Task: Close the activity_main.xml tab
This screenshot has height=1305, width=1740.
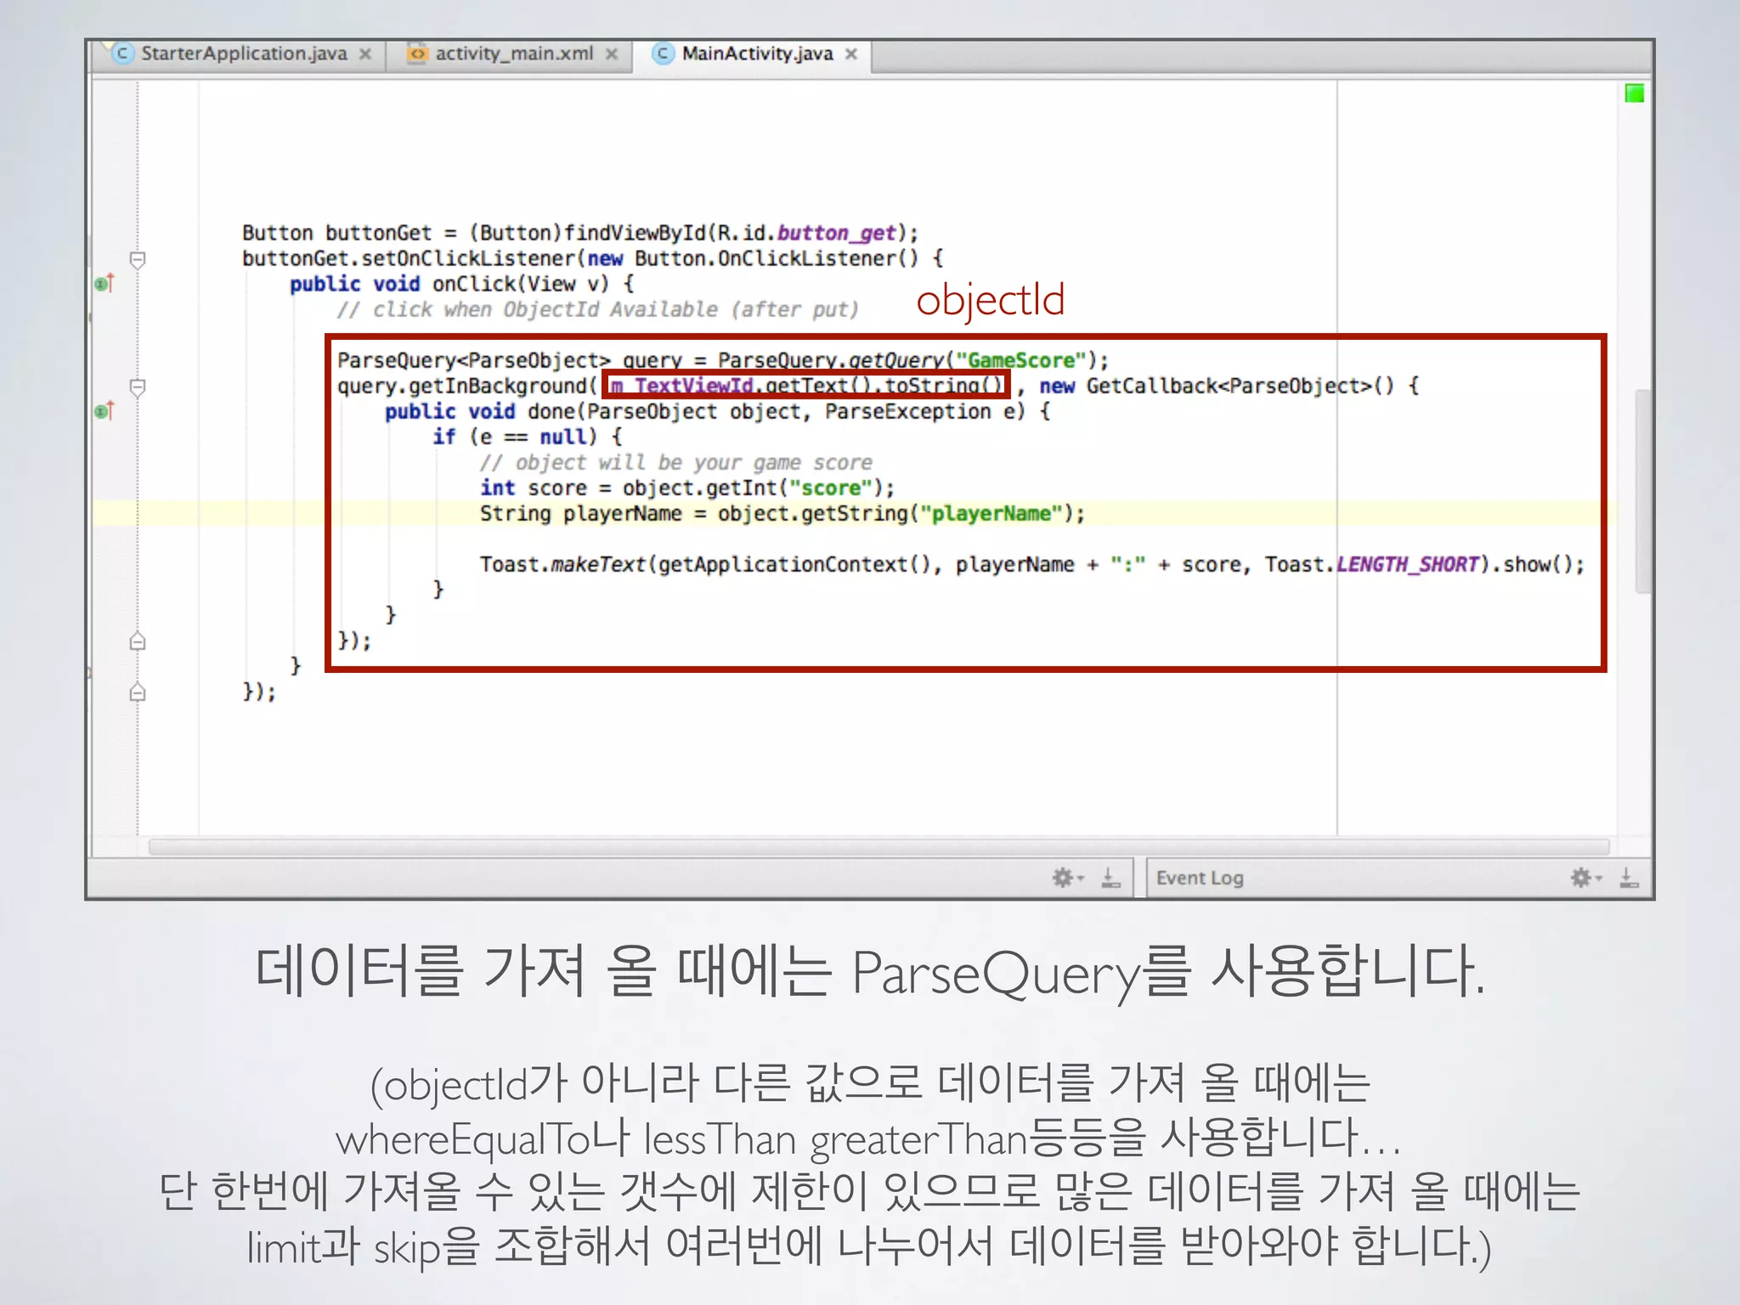Action: [x=612, y=54]
